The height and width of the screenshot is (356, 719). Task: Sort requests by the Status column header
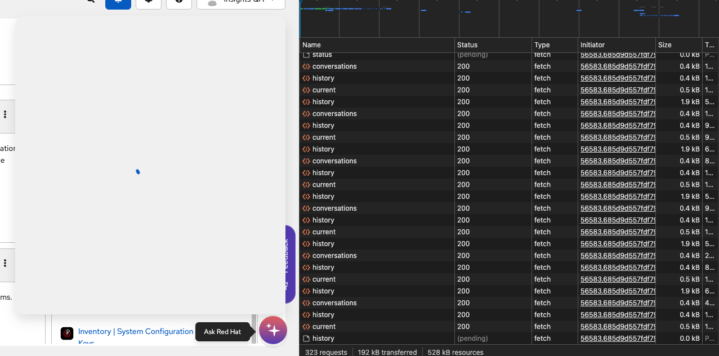tap(493, 45)
